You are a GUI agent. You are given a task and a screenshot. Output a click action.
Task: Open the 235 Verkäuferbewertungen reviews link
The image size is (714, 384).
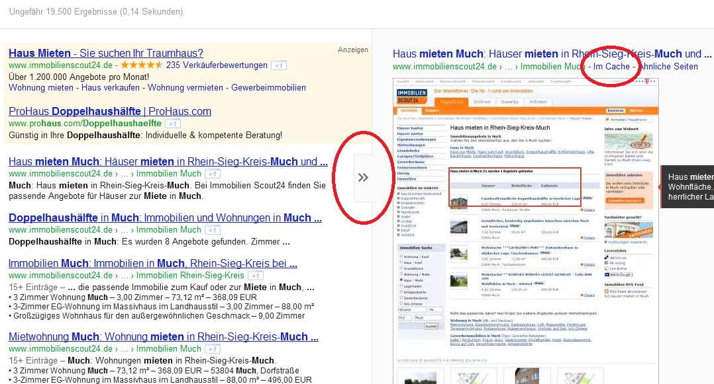pyautogui.click(x=217, y=65)
